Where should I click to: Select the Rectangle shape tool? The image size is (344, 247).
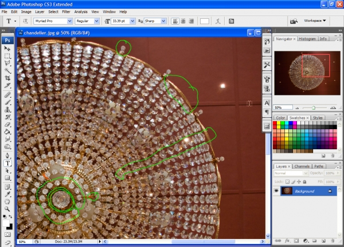point(7,178)
